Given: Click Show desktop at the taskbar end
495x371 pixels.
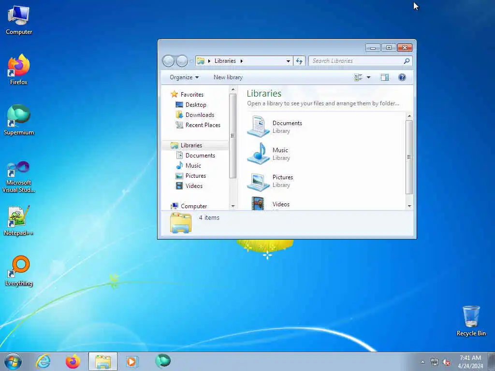Looking at the screenshot, I should [492, 361].
